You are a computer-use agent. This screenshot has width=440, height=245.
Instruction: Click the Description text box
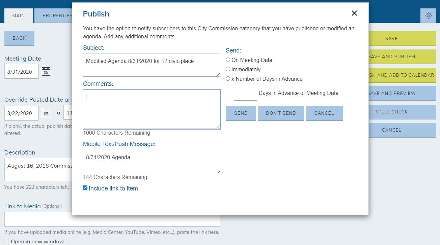pyautogui.click(x=38, y=170)
